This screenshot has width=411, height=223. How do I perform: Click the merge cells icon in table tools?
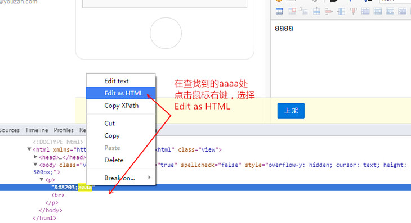pos(365,11)
